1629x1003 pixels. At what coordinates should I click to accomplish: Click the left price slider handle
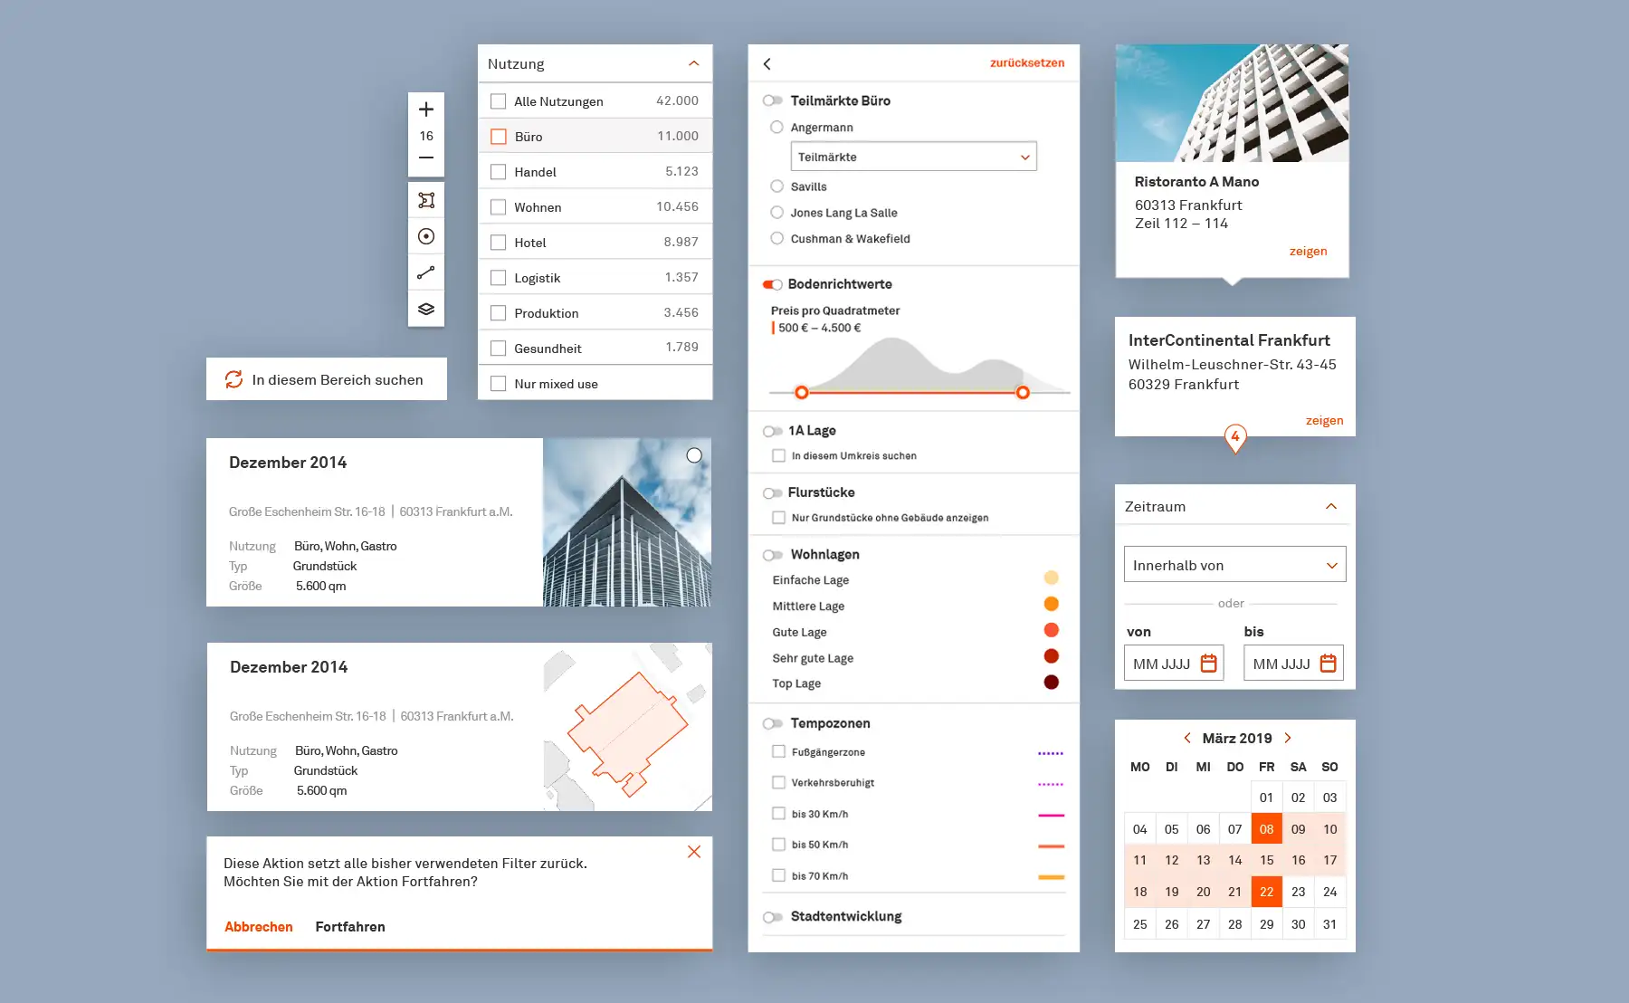(801, 392)
